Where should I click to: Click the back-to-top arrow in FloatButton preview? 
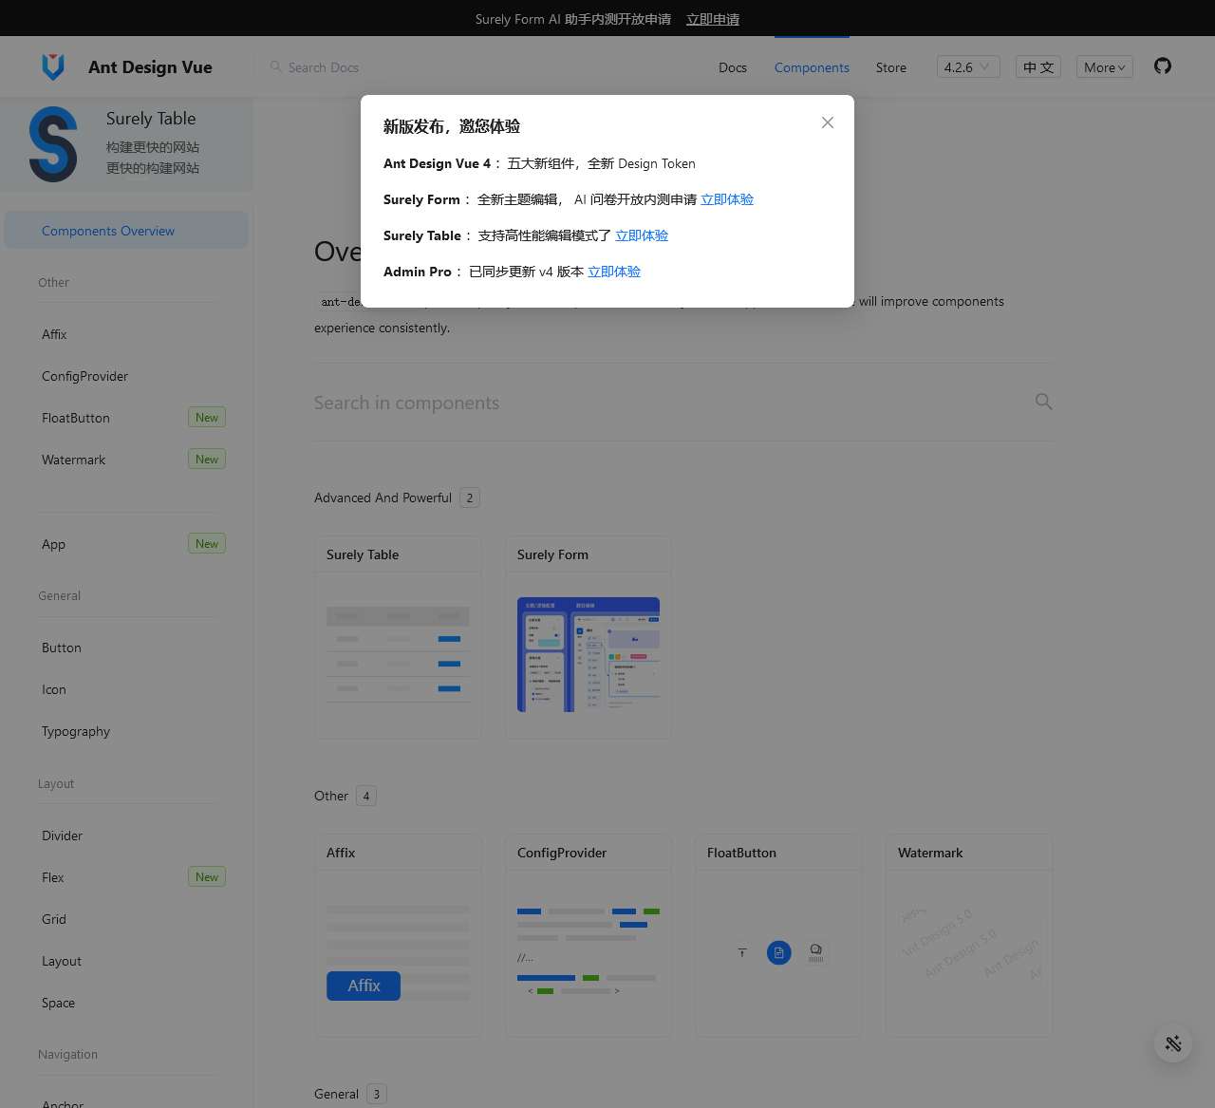pos(742,952)
